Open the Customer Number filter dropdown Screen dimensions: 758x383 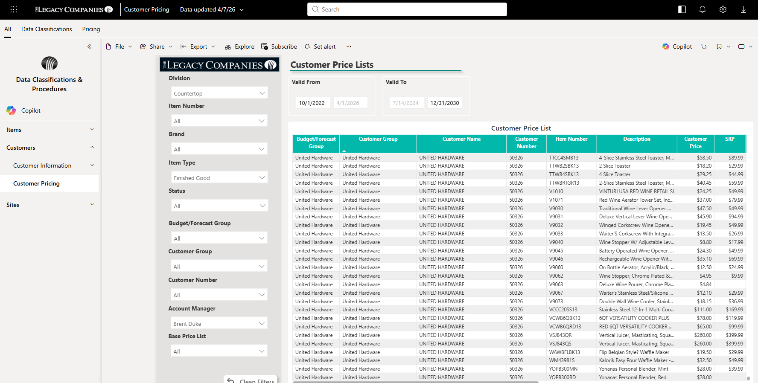[x=219, y=295]
